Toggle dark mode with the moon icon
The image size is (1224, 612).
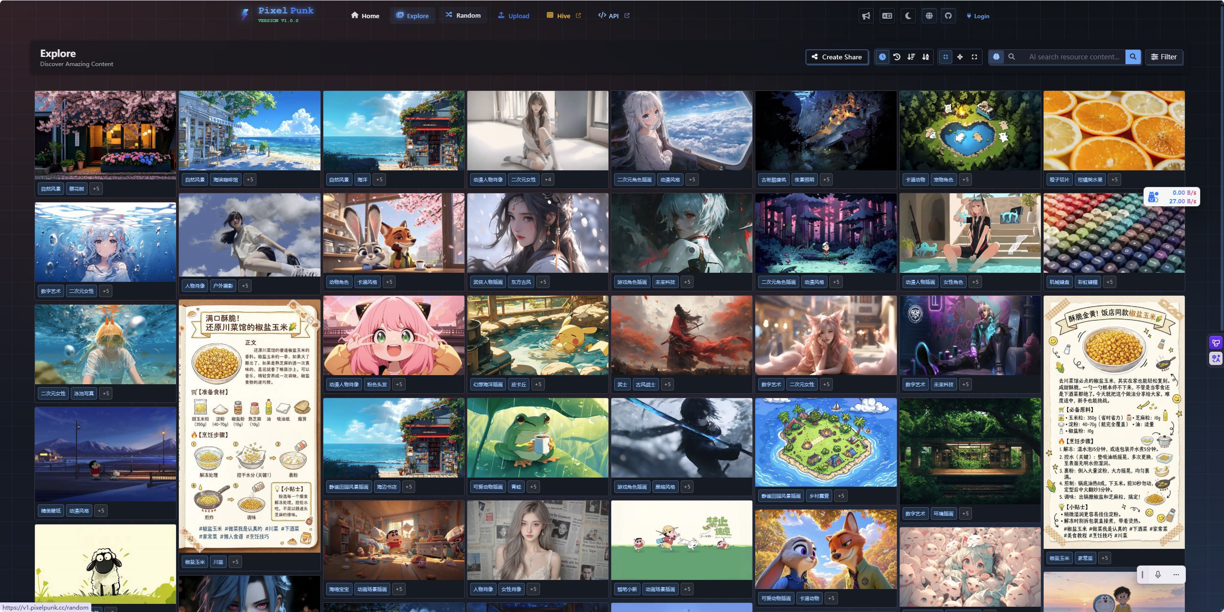click(908, 16)
